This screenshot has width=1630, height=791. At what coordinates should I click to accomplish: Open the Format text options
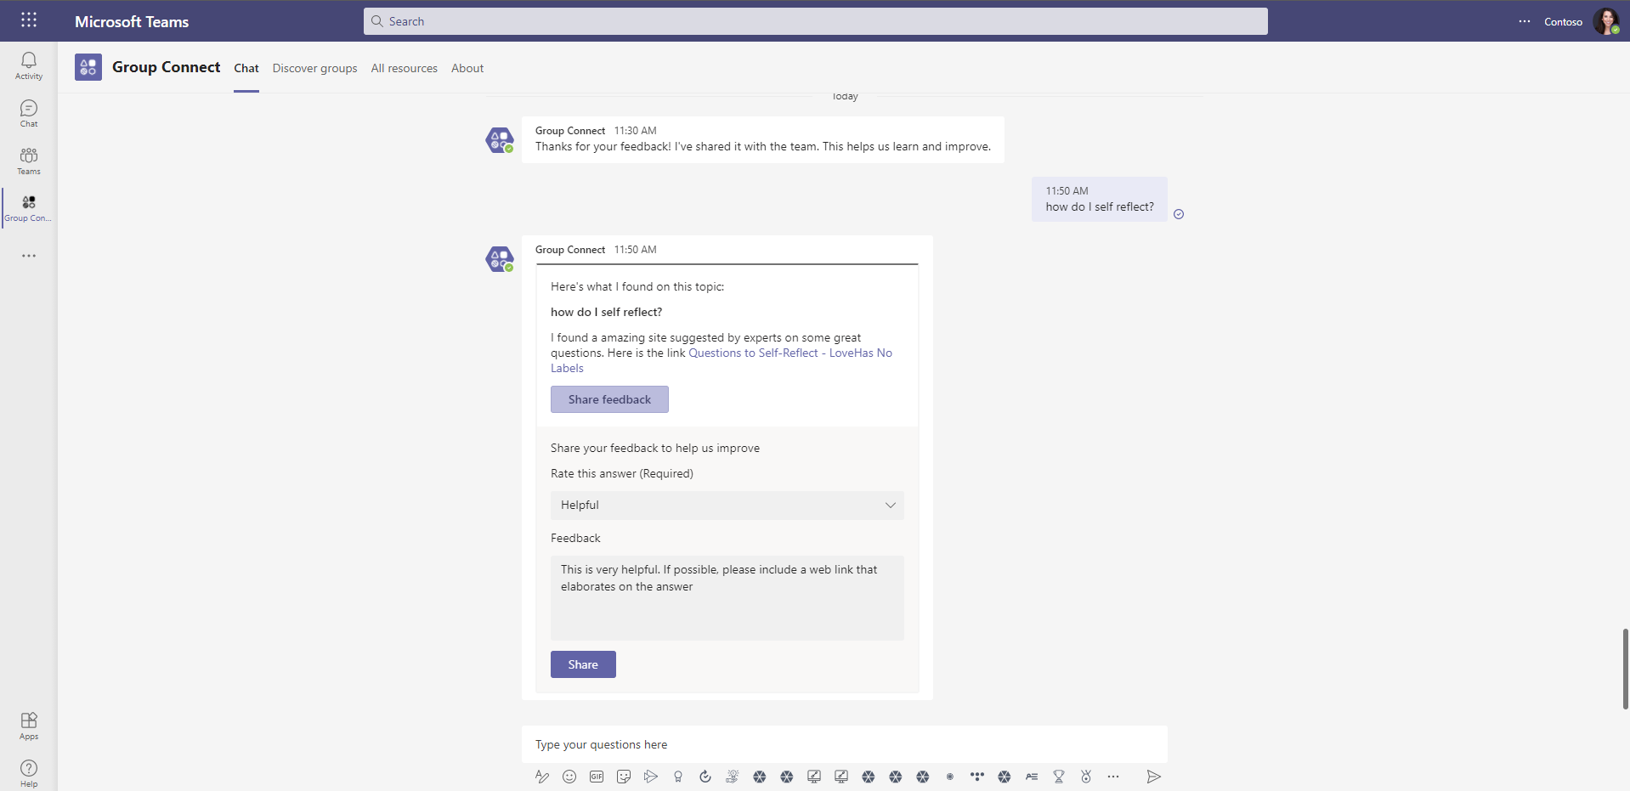[542, 777]
